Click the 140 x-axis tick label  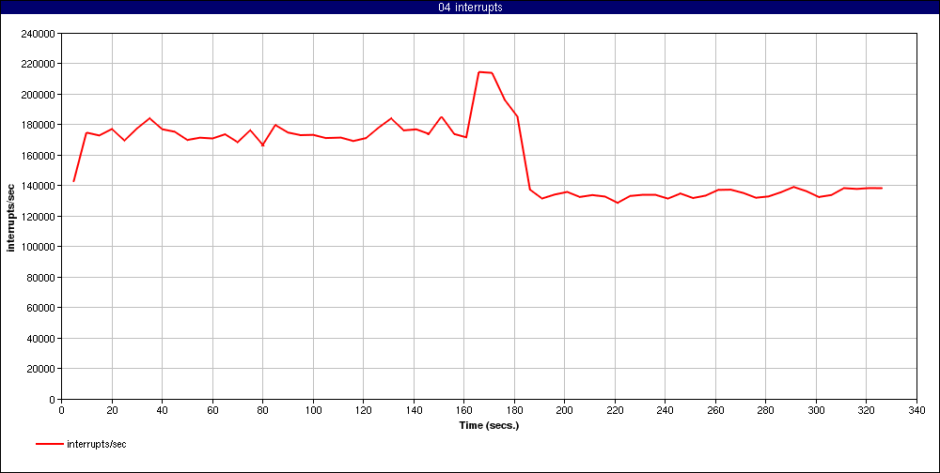pos(414,411)
